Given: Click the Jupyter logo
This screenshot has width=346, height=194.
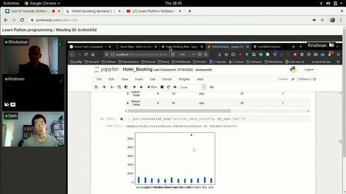Looking at the screenshot, I should pyautogui.click(x=107, y=70).
